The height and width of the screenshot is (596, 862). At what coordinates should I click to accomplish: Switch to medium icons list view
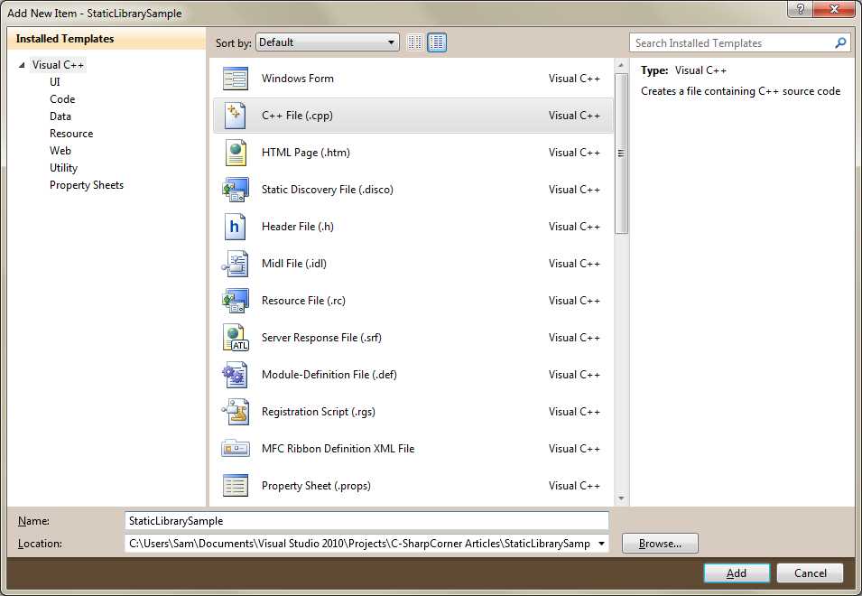pyautogui.click(x=437, y=42)
